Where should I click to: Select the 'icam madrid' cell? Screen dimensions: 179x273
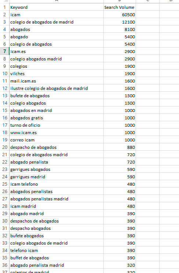pos(56,206)
